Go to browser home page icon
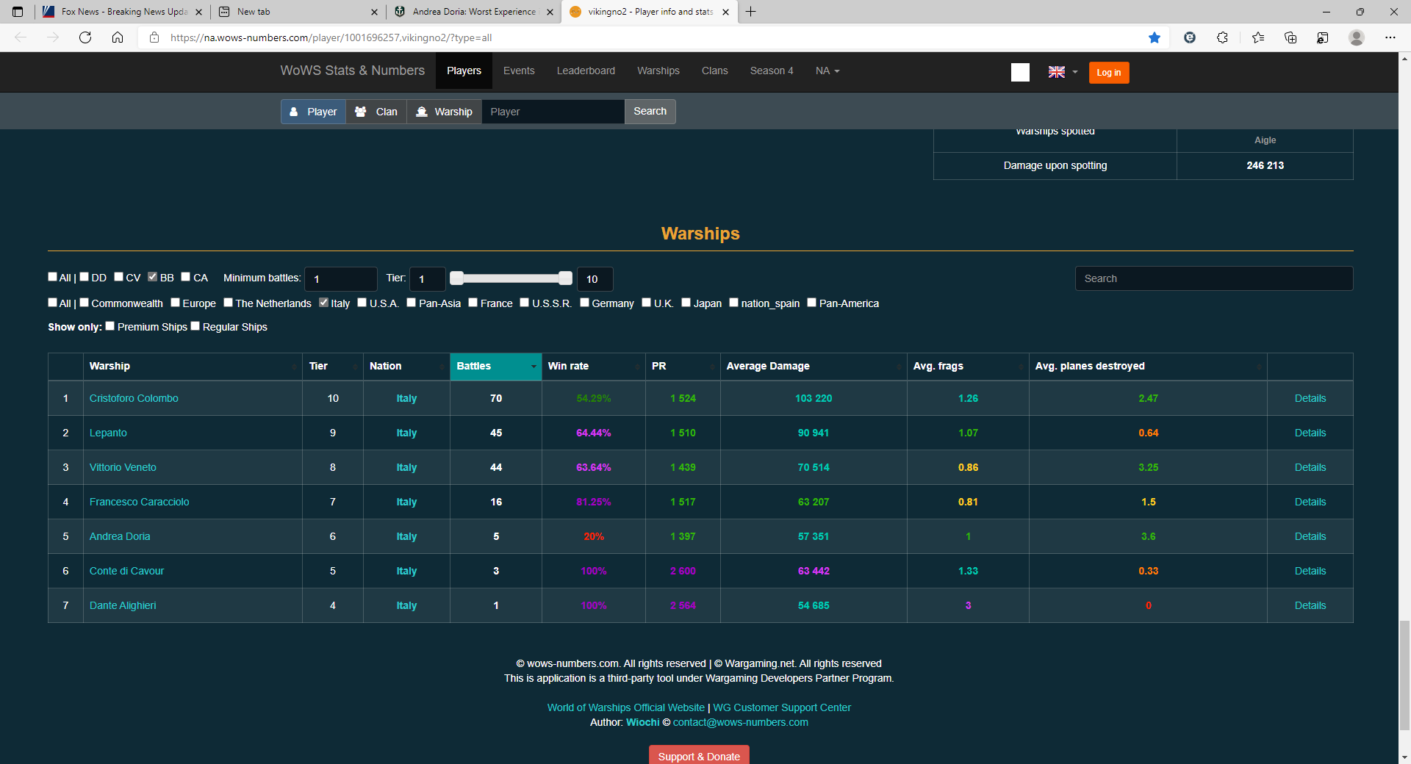The image size is (1411, 764). click(x=118, y=37)
